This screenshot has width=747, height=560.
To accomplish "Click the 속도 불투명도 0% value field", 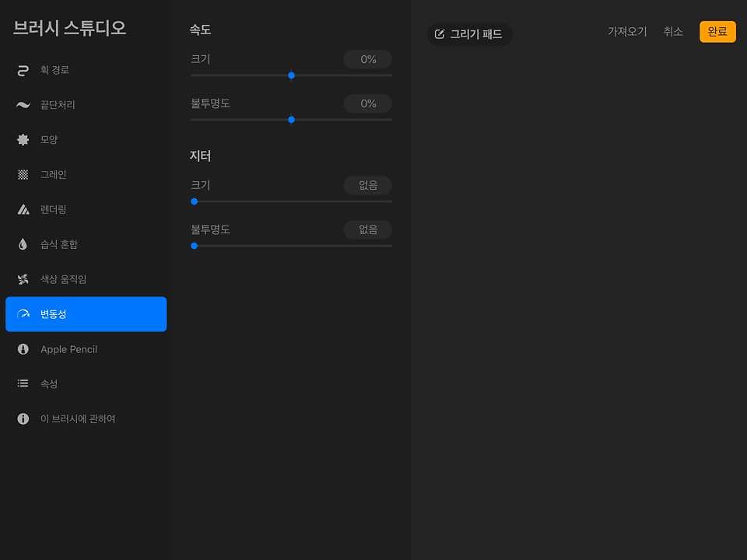I will tap(368, 104).
